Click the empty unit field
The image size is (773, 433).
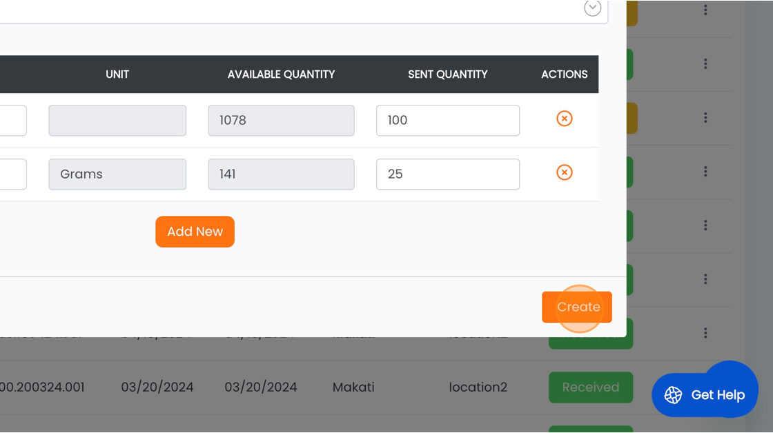(x=117, y=121)
